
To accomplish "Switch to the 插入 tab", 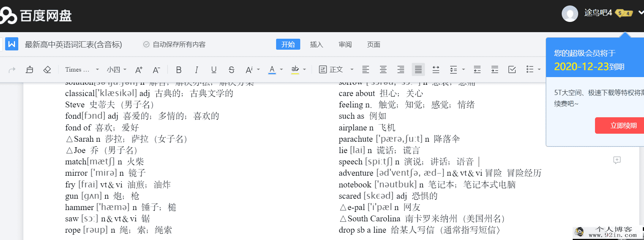I will pyautogui.click(x=317, y=44).
